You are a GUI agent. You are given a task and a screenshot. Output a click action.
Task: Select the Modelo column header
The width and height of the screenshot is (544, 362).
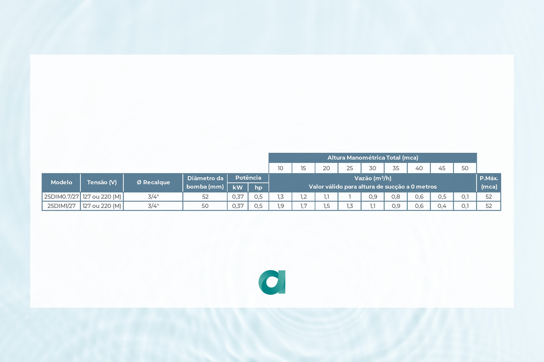61,182
